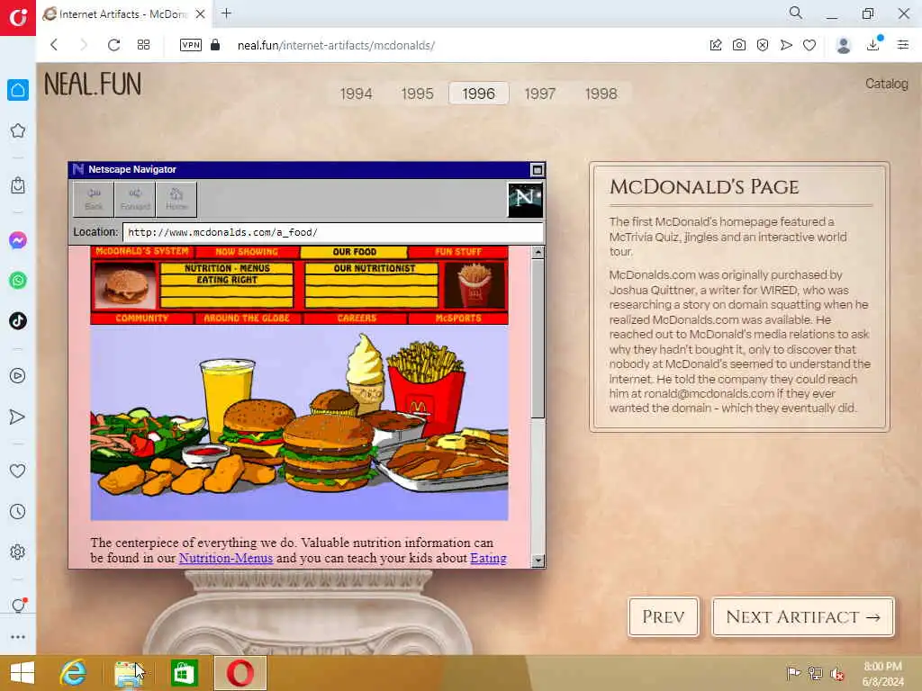Click Netscape's Back button
The image size is (922, 691).
94,199
